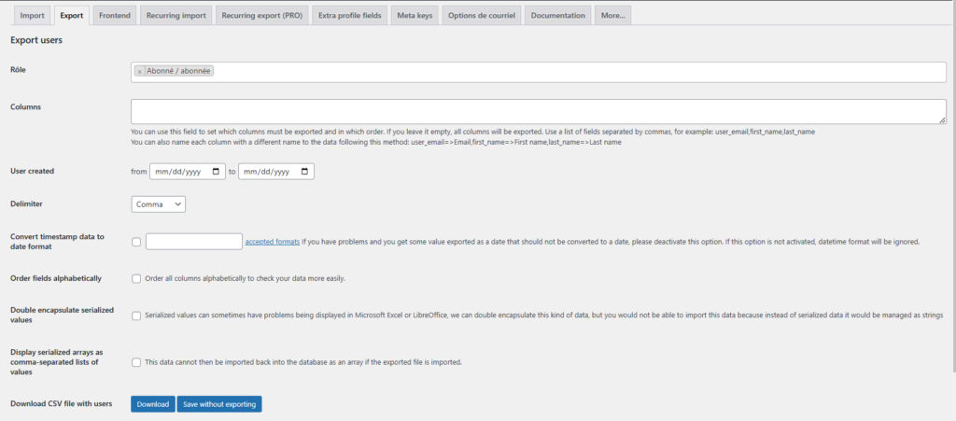Click the date format text input
This screenshot has height=421, width=956.
click(x=194, y=242)
